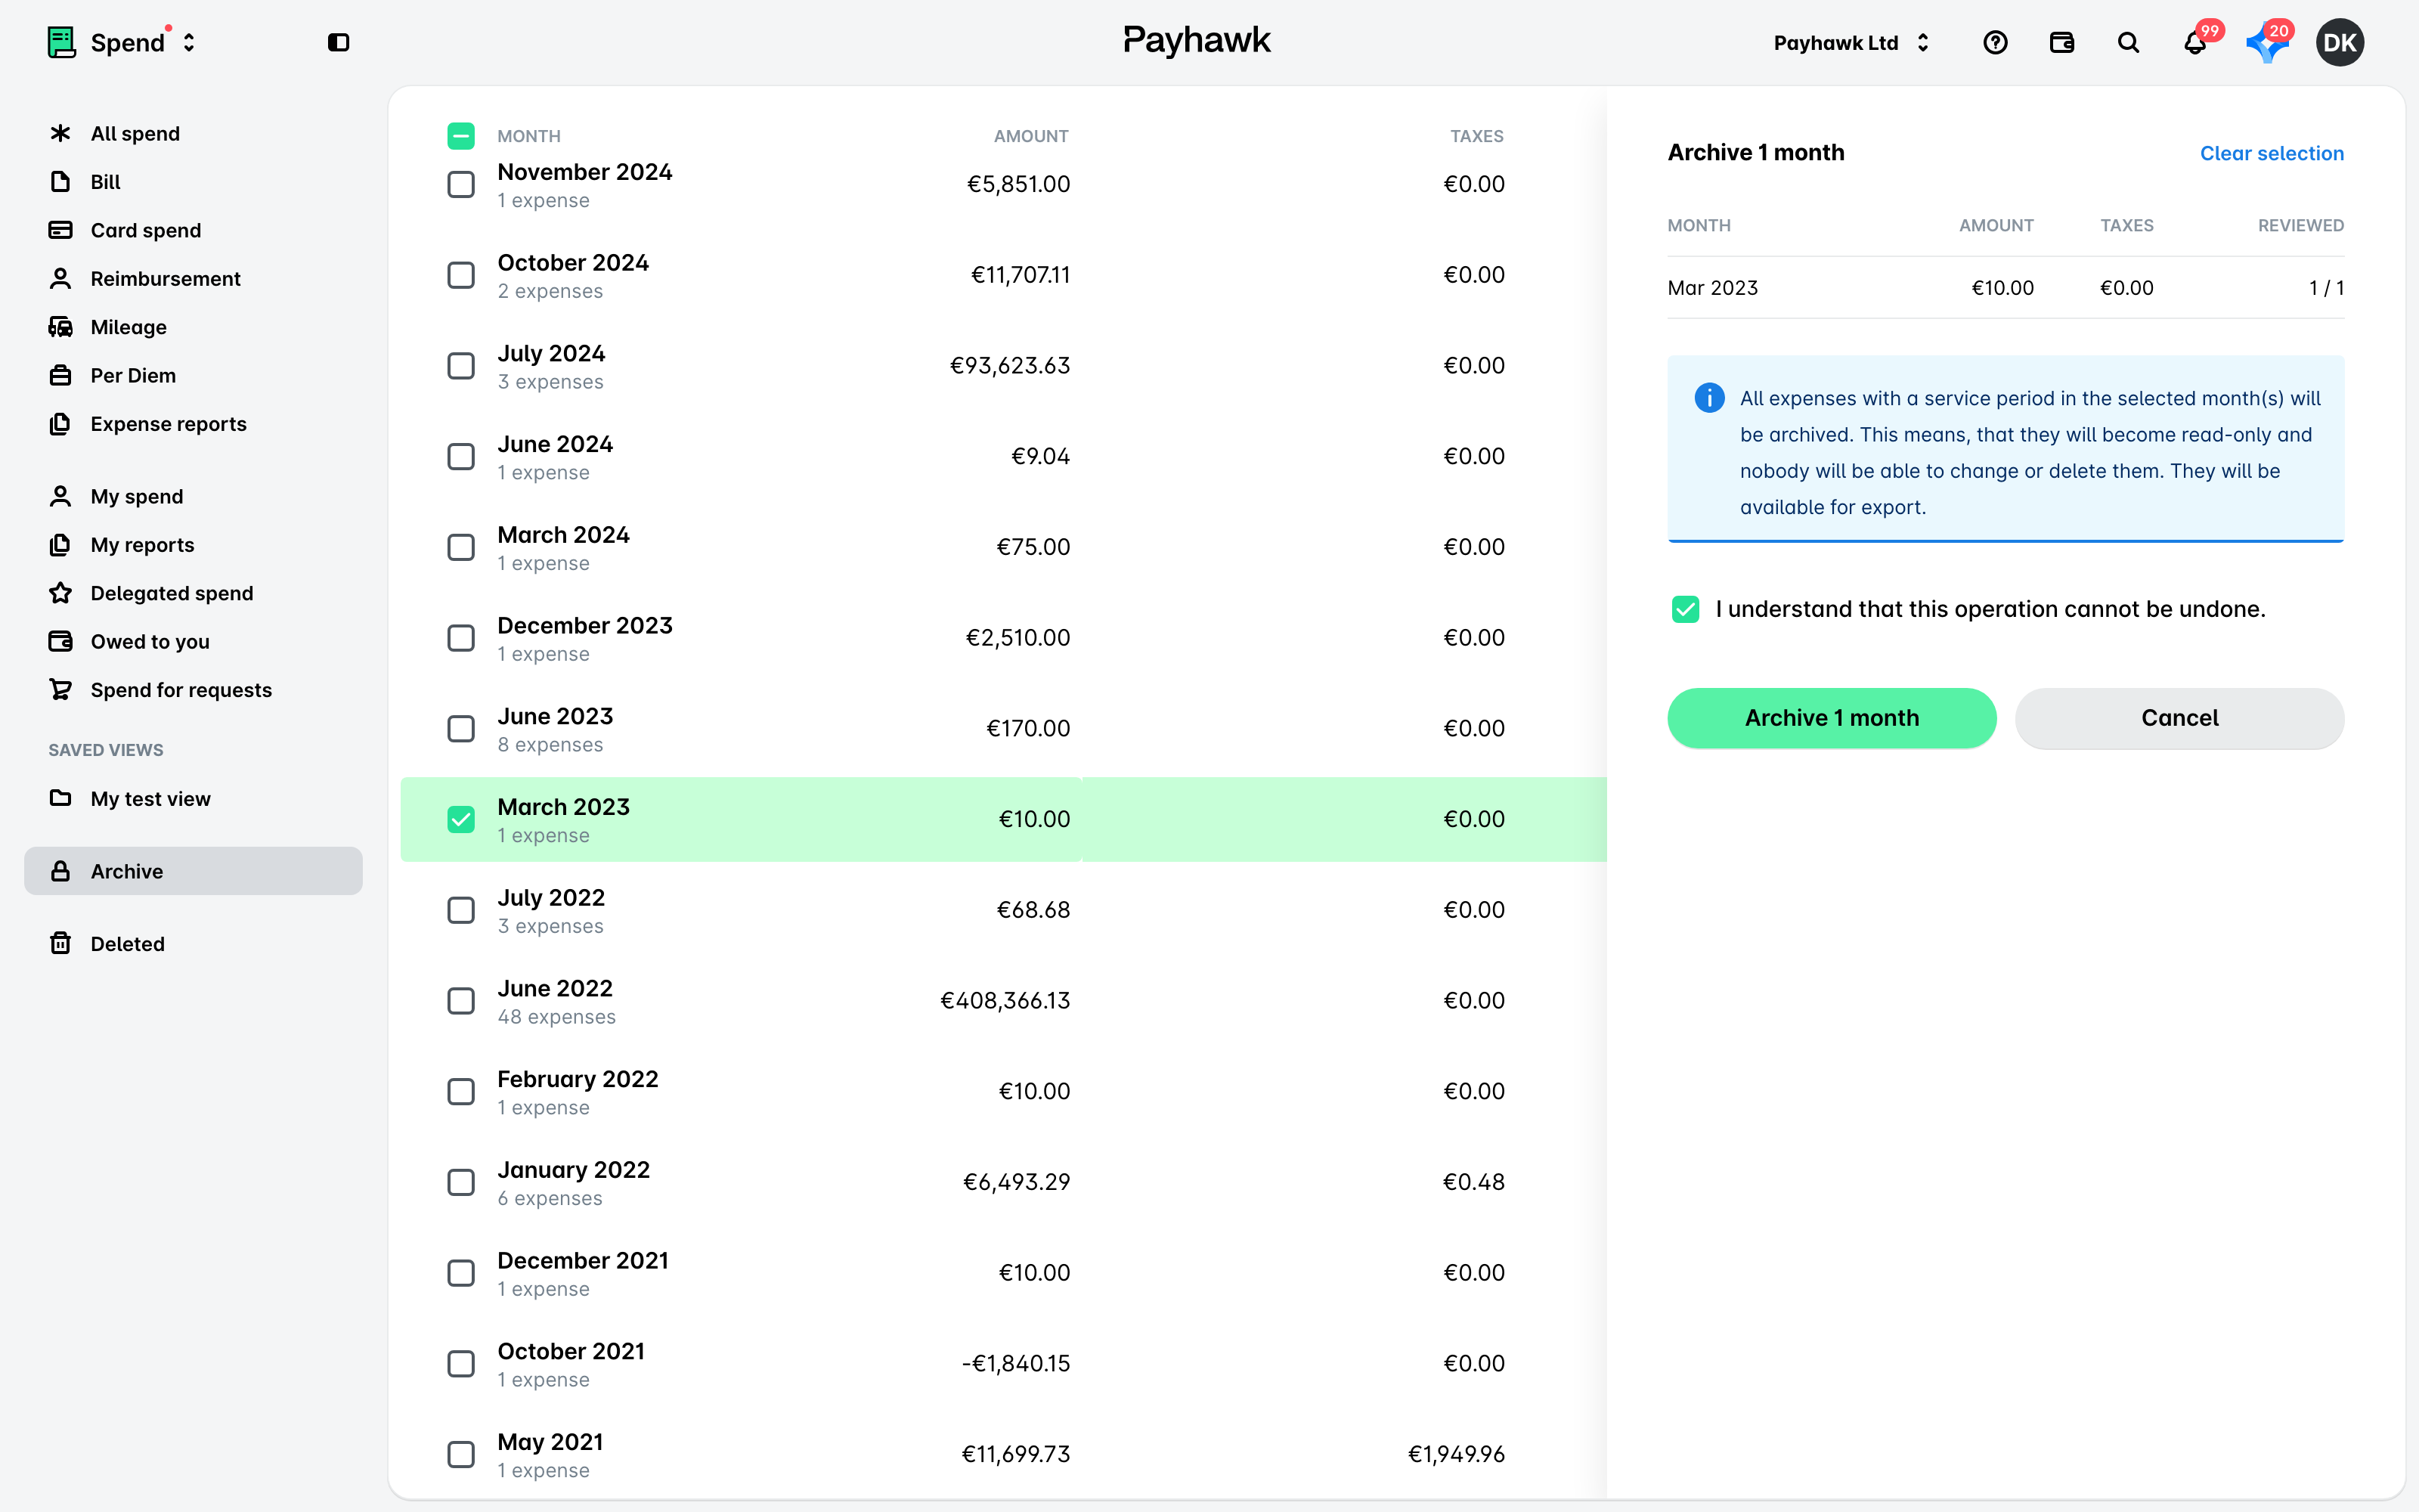Open notifications bell icon

pos(2195,43)
